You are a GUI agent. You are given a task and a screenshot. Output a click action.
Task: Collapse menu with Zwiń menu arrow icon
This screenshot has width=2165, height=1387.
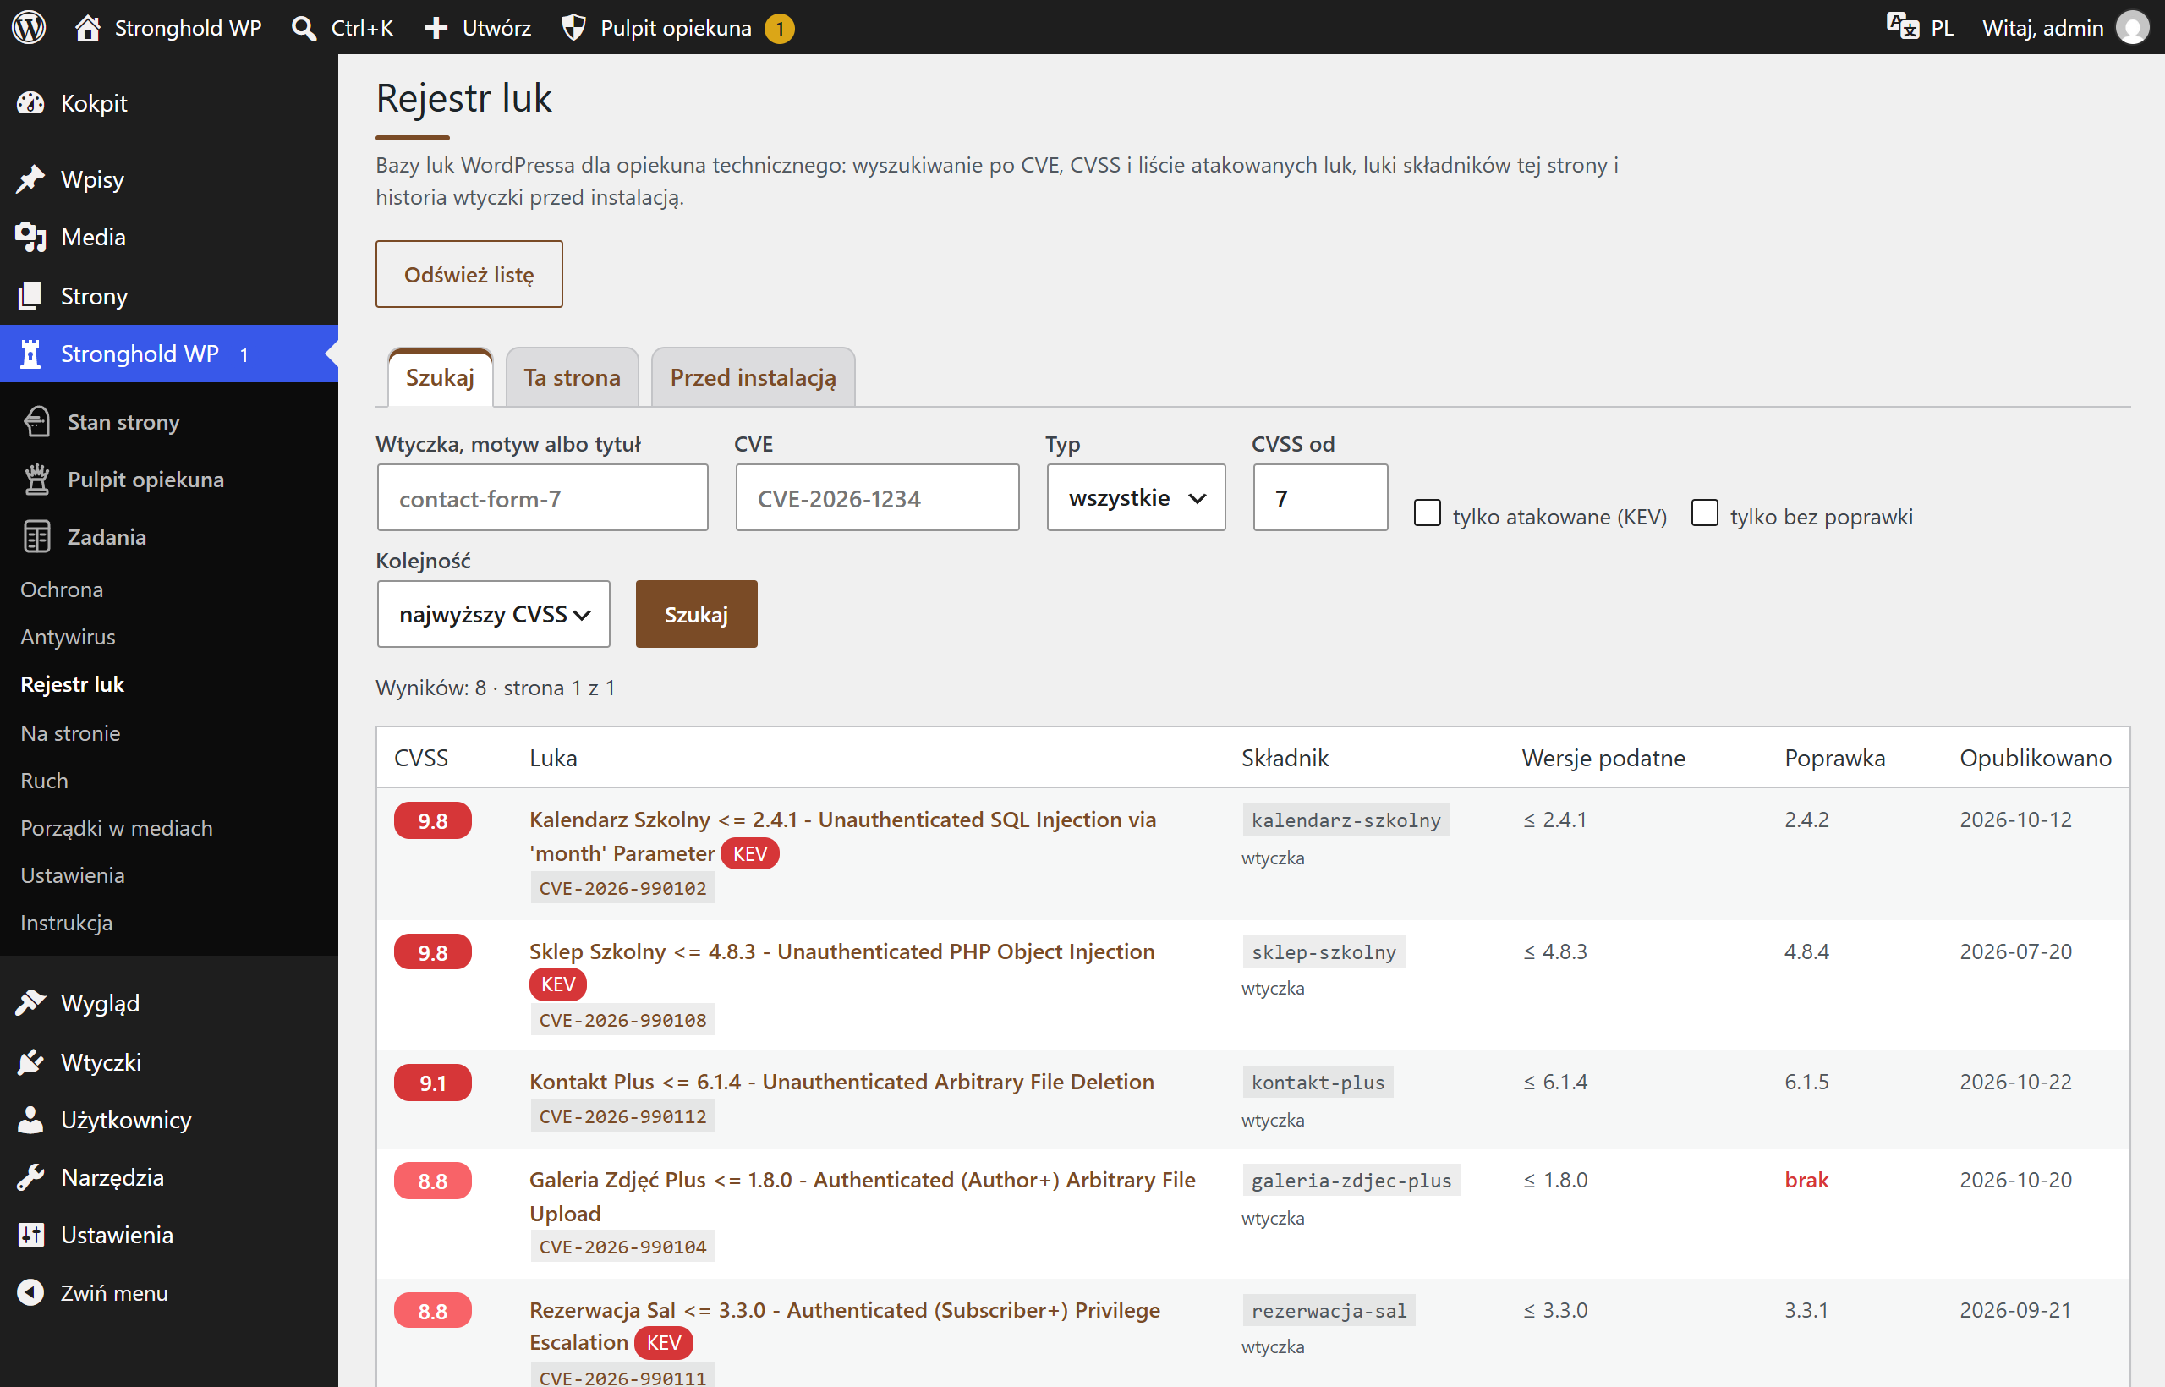coord(30,1292)
